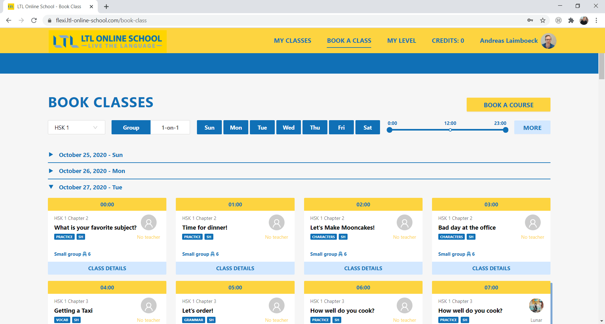Bookmark this page with the star icon
The image size is (605, 324).
543,20
